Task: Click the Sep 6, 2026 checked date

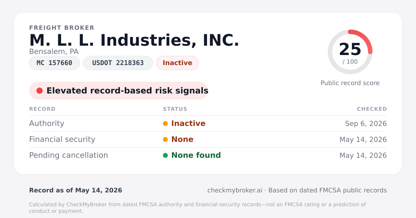Action: click(x=366, y=124)
